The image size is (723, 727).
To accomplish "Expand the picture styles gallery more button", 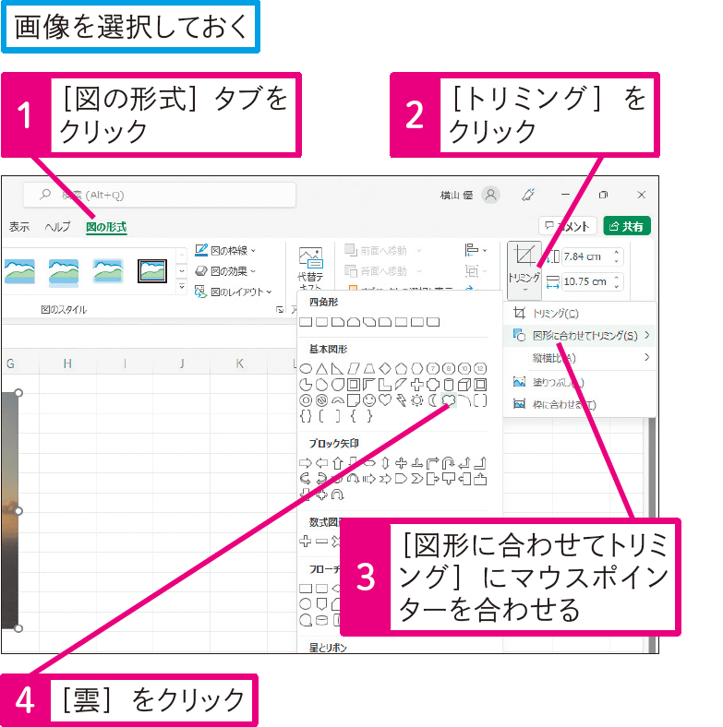I will coord(182,287).
